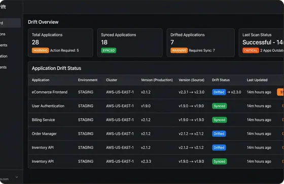This screenshot has height=184, width=284.
Task: Click production version v2.1.2 in Billing Service row
Action: coord(146,120)
